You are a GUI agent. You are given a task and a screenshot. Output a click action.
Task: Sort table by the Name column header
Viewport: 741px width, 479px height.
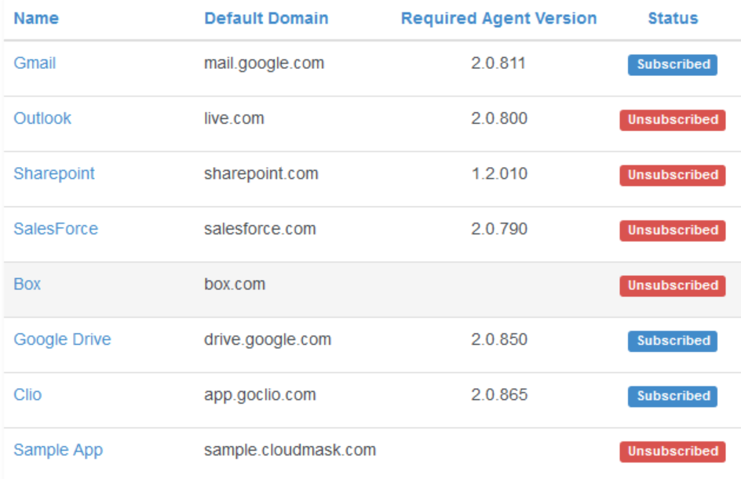[36, 18]
